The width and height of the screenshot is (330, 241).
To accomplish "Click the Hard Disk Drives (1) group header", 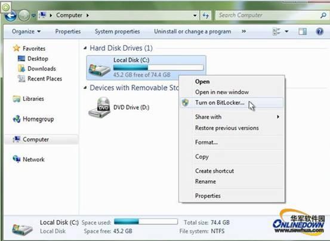I will (121, 48).
